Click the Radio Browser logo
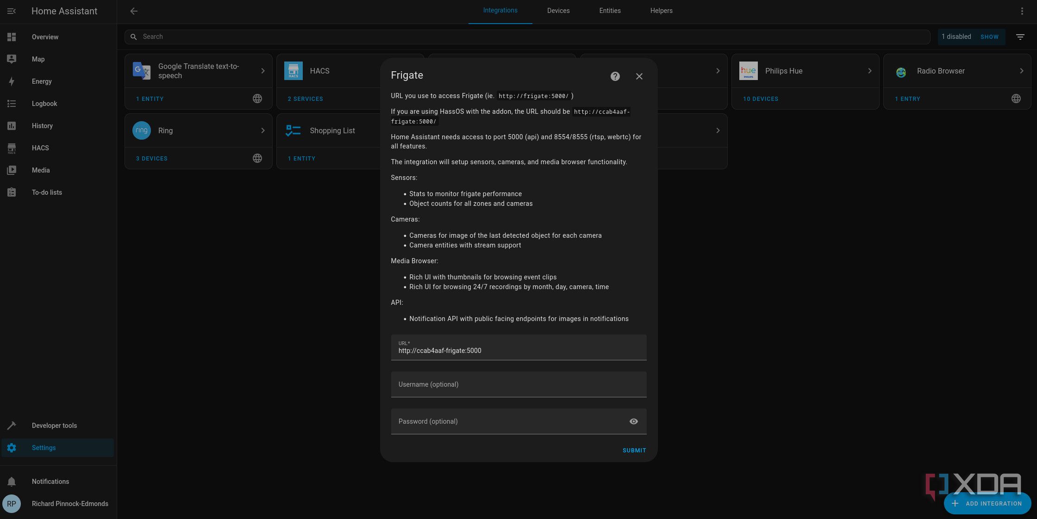 900,72
